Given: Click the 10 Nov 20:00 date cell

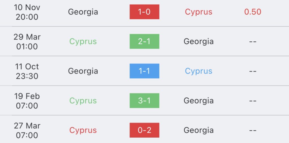Looking at the screenshot, I should click(x=27, y=12).
